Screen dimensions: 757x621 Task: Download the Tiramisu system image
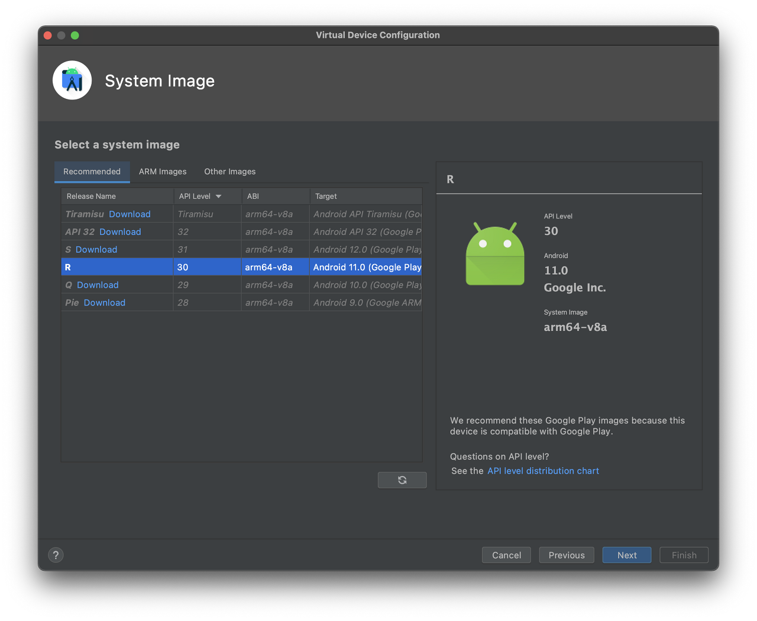point(130,214)
